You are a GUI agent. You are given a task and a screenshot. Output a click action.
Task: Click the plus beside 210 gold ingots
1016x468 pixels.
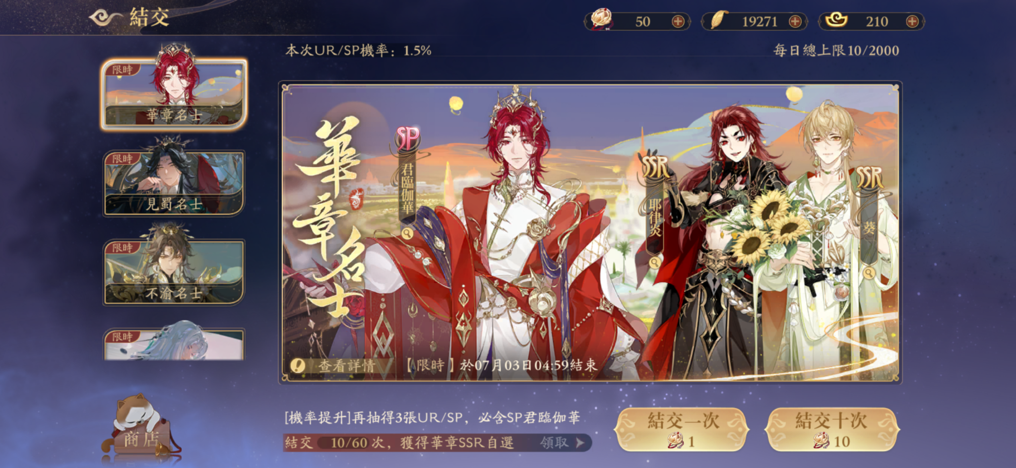pos(912,21)
